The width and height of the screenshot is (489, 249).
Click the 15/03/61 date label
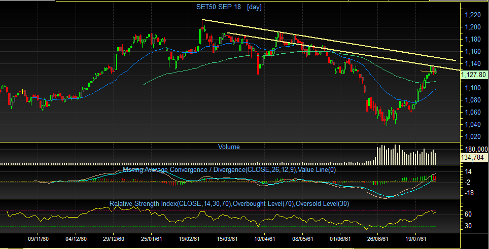tap(227, 239)
